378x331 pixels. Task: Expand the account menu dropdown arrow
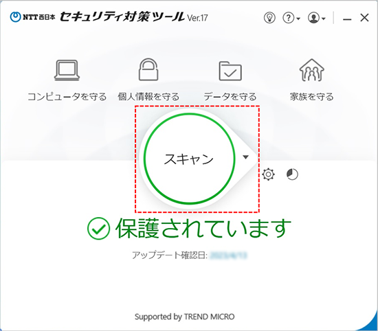324,19
